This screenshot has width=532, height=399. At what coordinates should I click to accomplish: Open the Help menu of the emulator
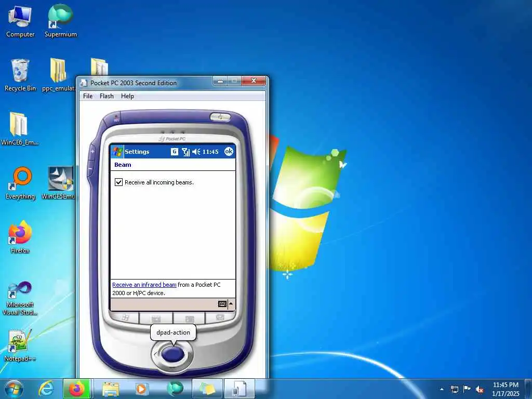(x=127, y=96)
